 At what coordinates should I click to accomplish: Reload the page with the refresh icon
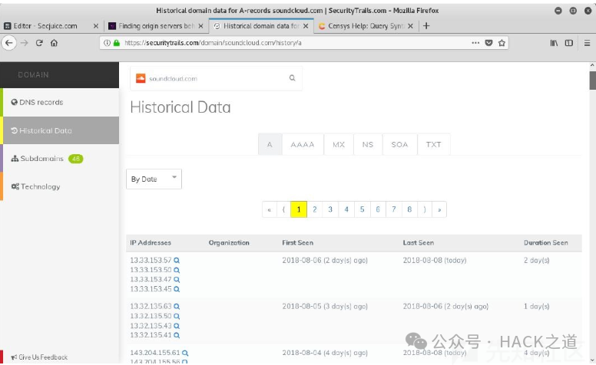pos(39,43)
